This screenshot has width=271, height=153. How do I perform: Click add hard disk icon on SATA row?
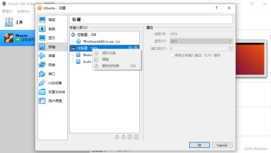click(136, 48)
